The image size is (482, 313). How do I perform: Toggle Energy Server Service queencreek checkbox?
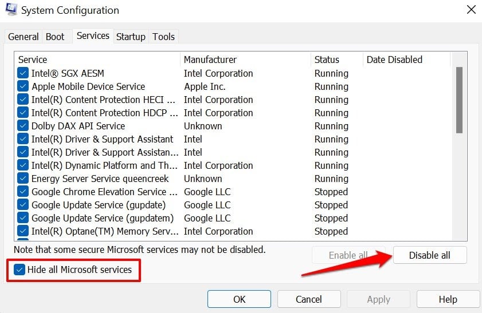23,179
